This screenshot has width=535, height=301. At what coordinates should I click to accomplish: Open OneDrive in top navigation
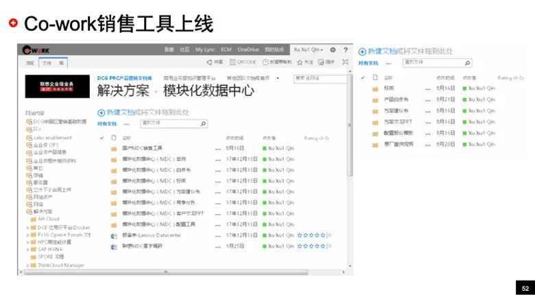(248, 50)
